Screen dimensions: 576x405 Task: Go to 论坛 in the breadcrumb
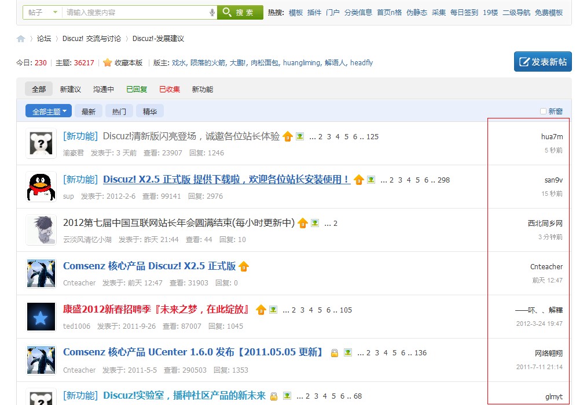(44, 39)
